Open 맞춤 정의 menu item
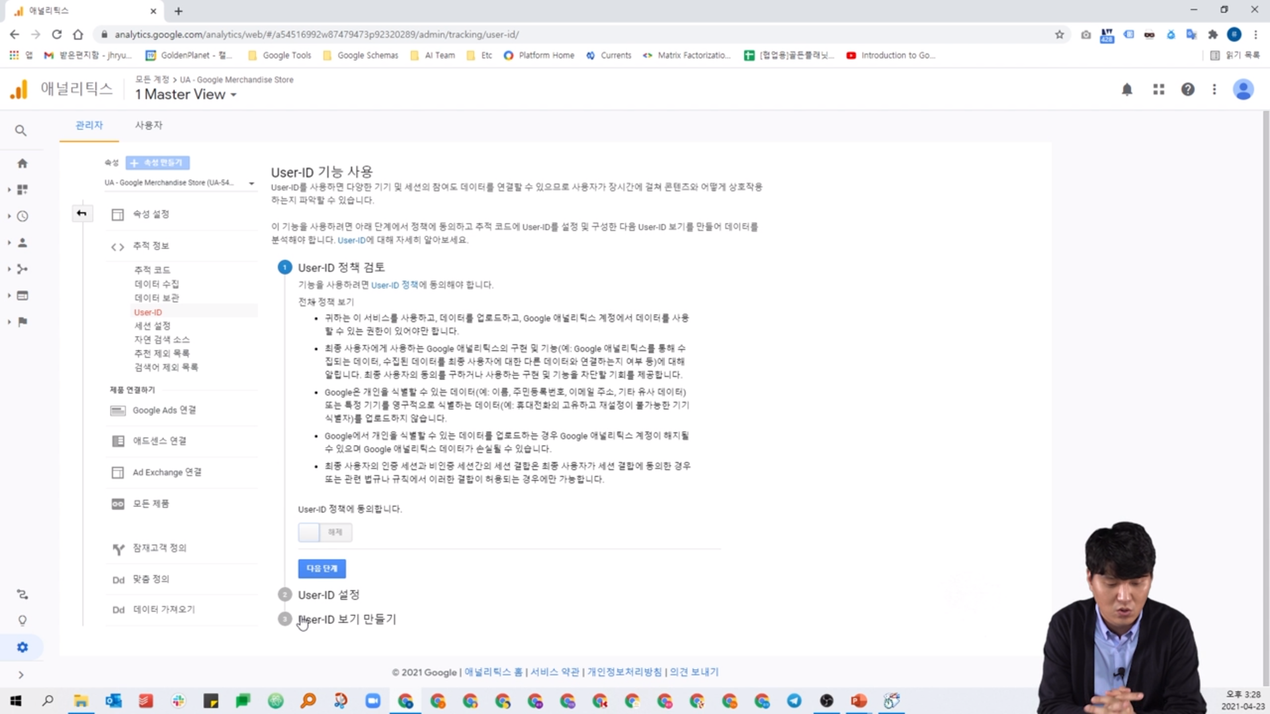The height and width of the screenshot is (714, 1270). click(151, 579)
